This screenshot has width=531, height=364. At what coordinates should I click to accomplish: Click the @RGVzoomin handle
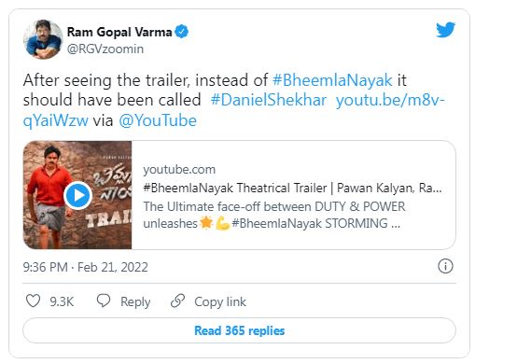[105, 49]
